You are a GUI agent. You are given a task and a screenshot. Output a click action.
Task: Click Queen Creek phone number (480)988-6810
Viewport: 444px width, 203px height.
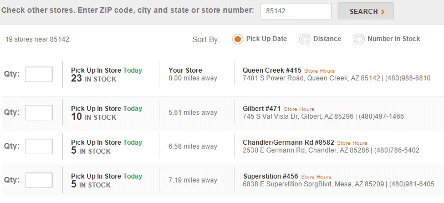point(408,78)
